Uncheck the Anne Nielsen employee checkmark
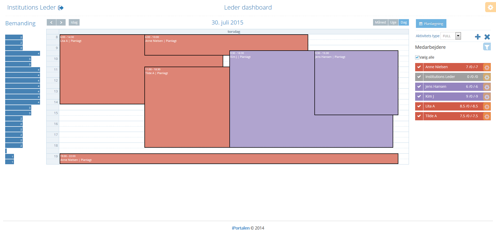The image size is (496, 236). click(419, 67)
